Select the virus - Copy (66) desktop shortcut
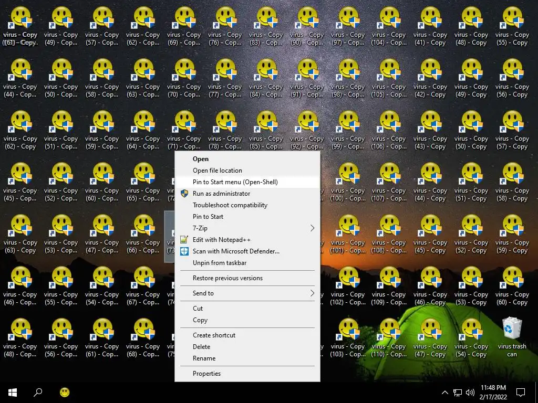The width and height of the screenshot is (538, 403). pyautogui.click(x=143, y=235)
